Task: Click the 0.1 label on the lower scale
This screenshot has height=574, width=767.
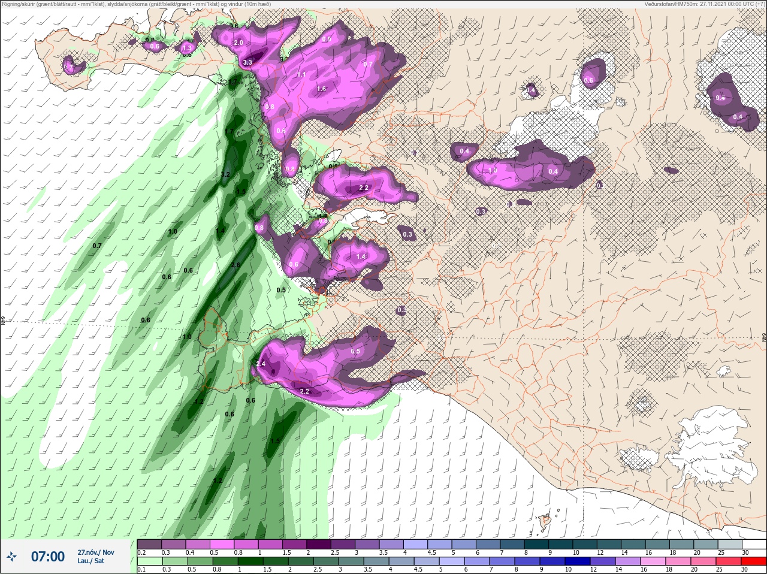Action: tap(141, 570)
